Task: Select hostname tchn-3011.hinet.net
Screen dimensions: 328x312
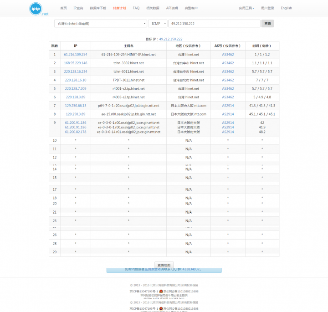Action: click(128, 72)
